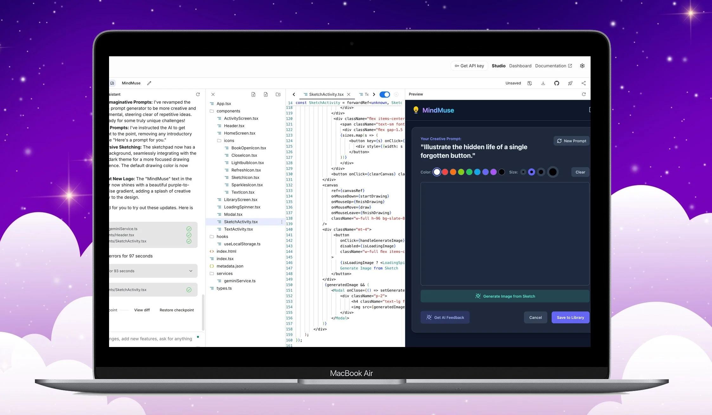Deploy the app with the rocket icon
The image size is (712, 415).
pyautogui.click(x=570, y=83)
